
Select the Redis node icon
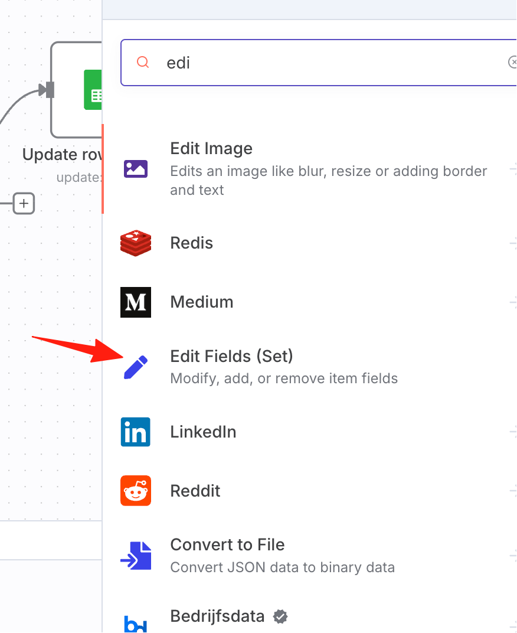coord(136,243)
